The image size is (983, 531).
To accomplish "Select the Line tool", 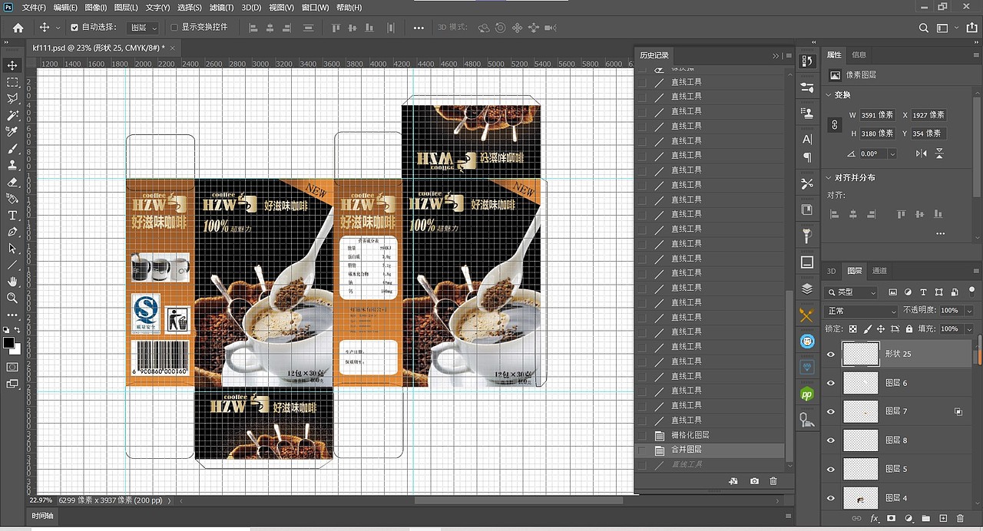I will 12,265.
